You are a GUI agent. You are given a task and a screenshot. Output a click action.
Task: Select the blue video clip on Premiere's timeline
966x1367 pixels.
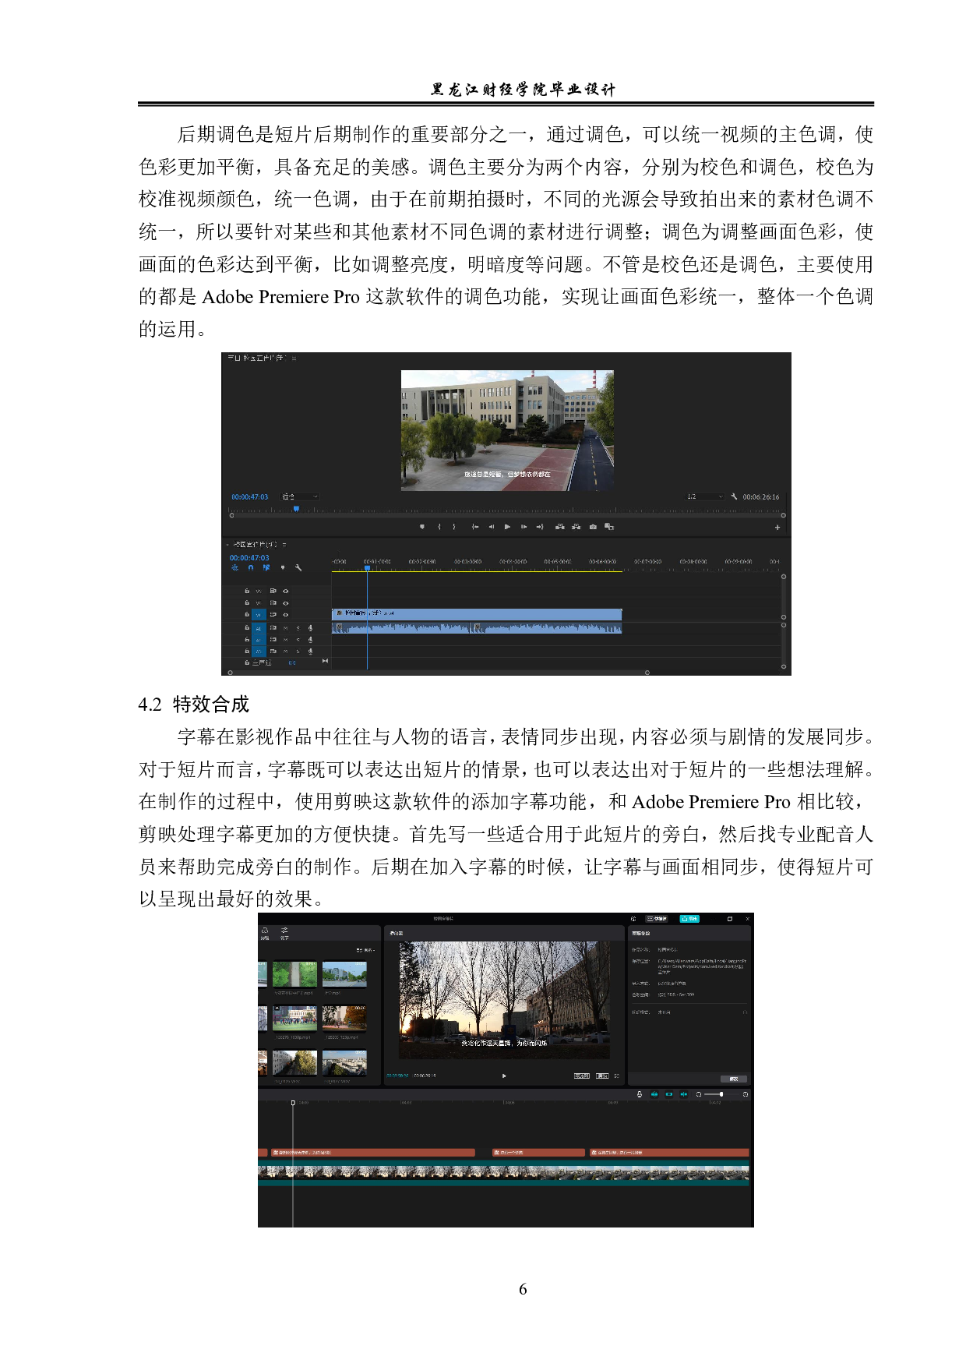click(476, 614)
